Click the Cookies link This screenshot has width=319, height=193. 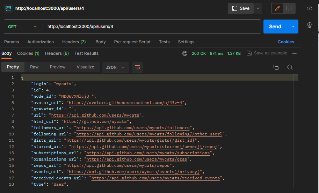pyautogui.click(x=286, y=42)
